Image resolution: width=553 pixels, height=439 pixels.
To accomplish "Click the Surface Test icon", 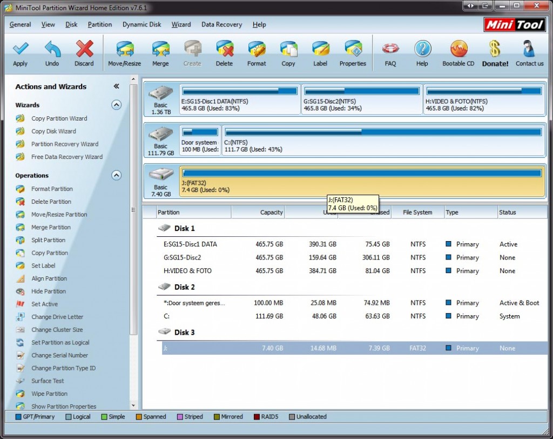I will (21, 381).
